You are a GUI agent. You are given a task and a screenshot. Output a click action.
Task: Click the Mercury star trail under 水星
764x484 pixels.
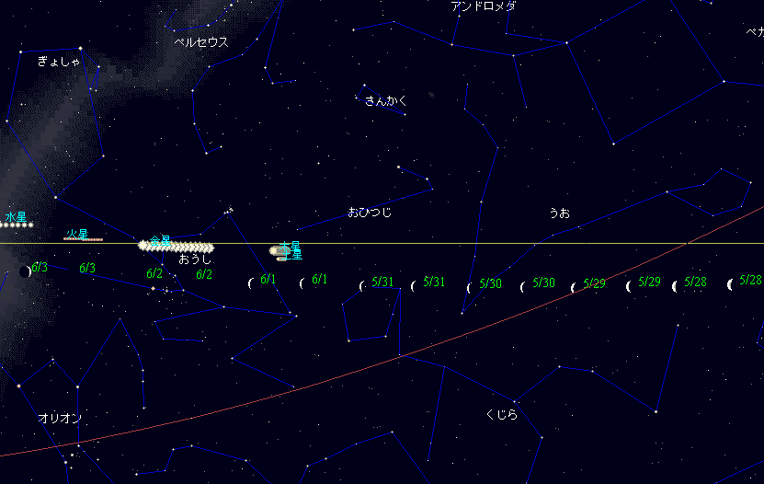17,225
